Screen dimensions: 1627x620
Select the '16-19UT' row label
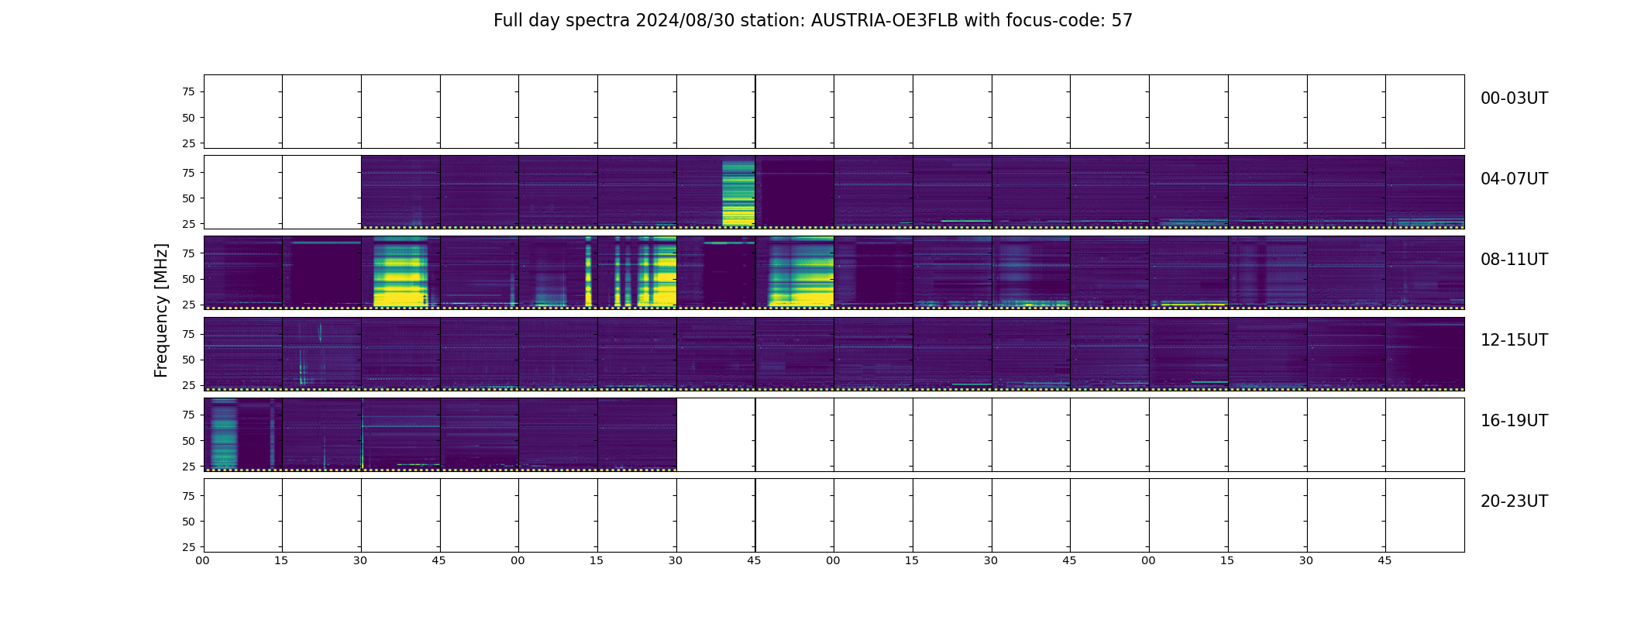(1514, 421)
